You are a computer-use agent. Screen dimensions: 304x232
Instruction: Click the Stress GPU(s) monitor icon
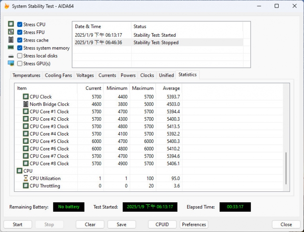(x=11, y=63)
